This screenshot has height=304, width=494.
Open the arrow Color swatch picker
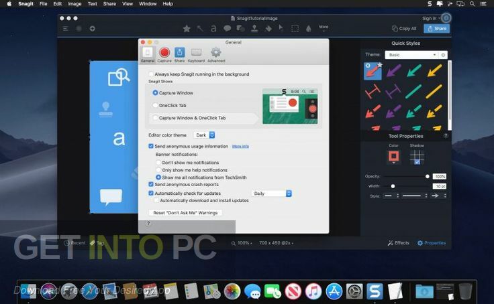click(x=393, y=157)
